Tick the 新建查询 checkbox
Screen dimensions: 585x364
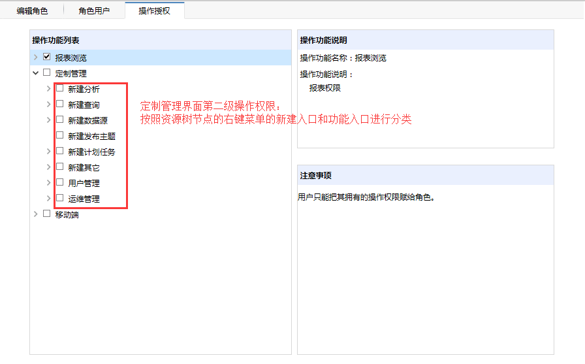59,104
